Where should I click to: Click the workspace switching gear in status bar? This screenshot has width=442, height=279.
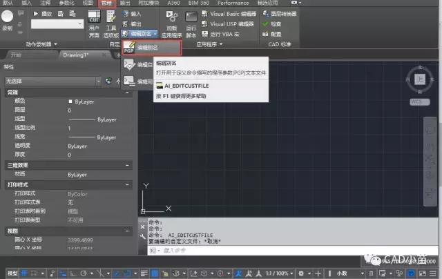pos(301,273)
